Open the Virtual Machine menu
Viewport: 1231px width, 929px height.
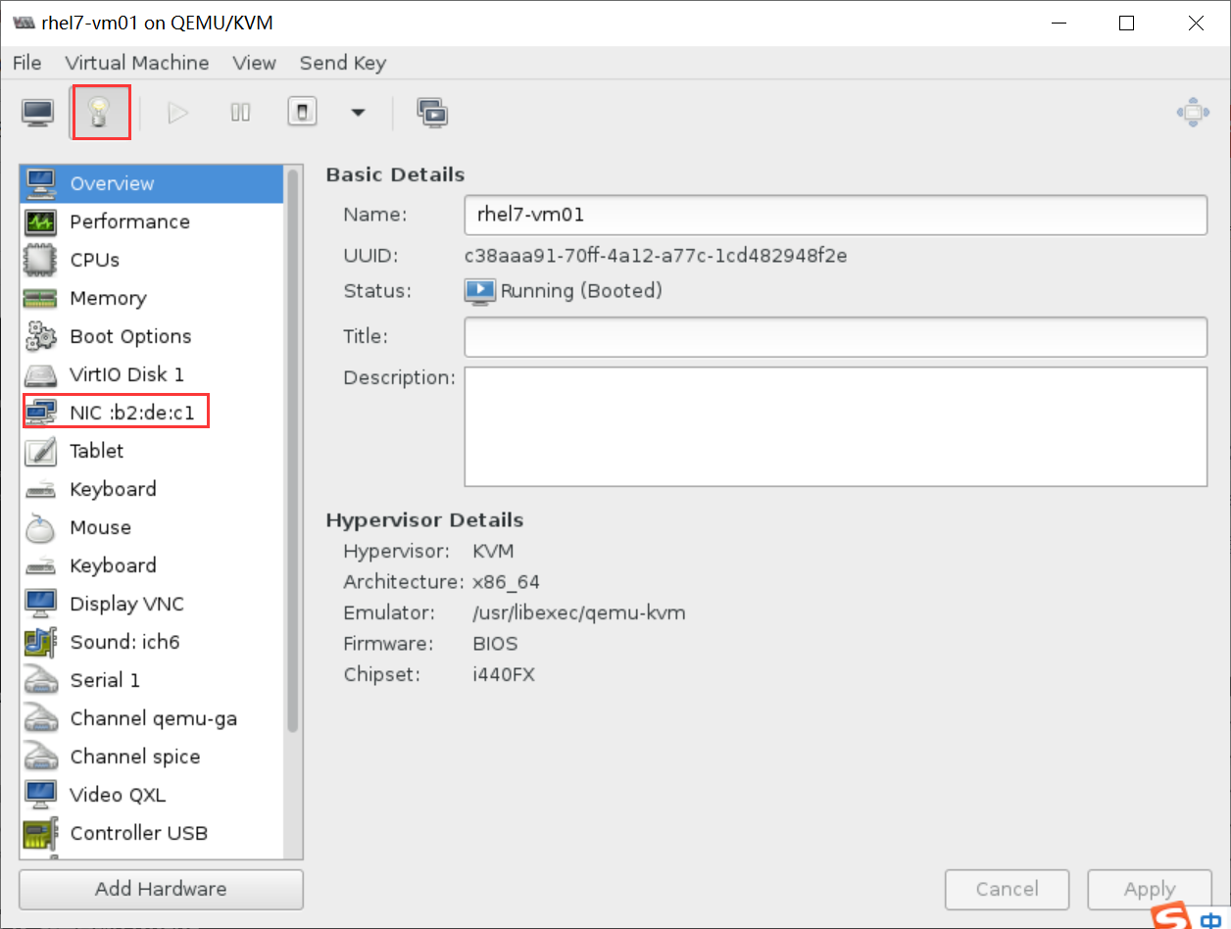[x=137, y=62]
